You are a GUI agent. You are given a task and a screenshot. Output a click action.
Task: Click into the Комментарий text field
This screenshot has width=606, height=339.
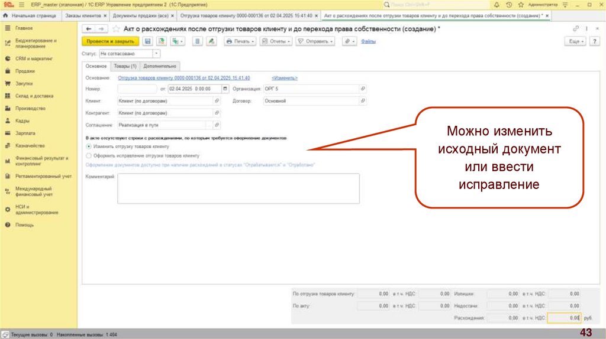point(238,188)
